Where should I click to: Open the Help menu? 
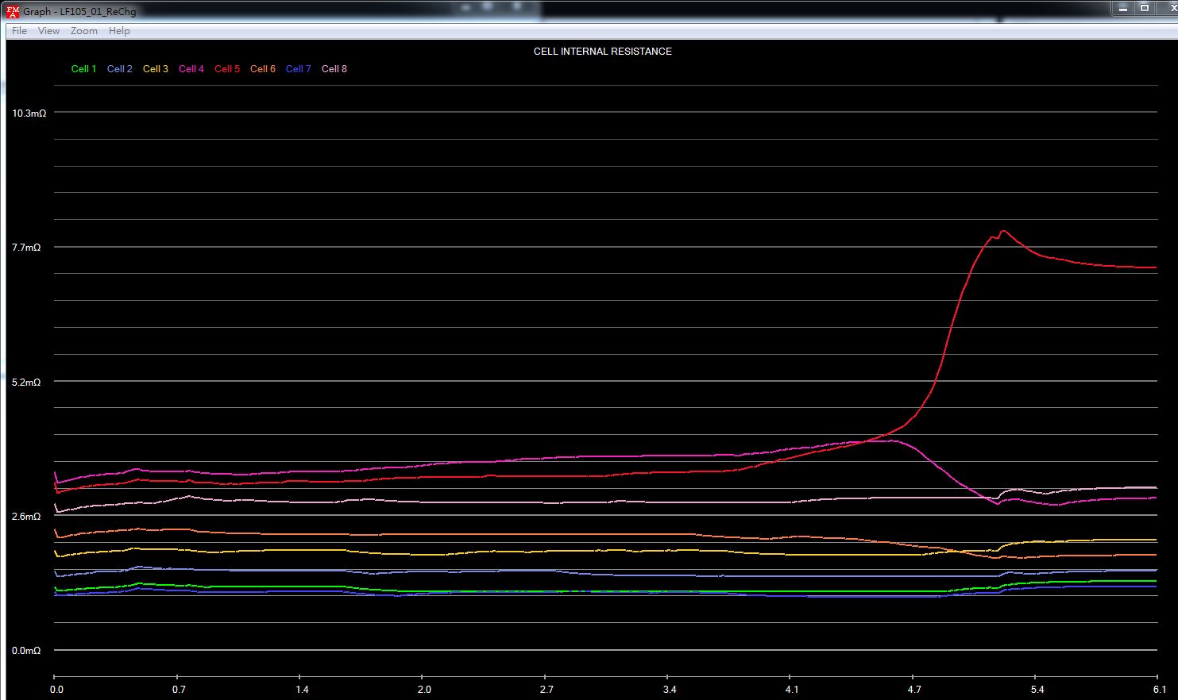point(119,31)
